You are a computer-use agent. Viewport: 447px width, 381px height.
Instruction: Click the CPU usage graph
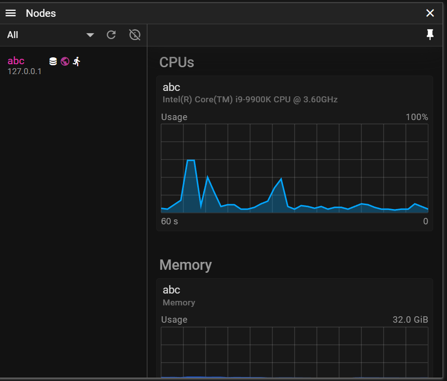coord(295,169)
